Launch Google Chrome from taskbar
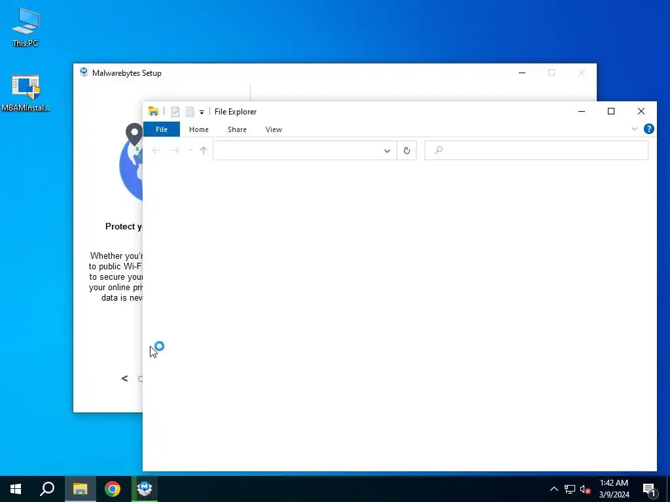The width and height of the screenshot is (670, 502). pos(113,489)
